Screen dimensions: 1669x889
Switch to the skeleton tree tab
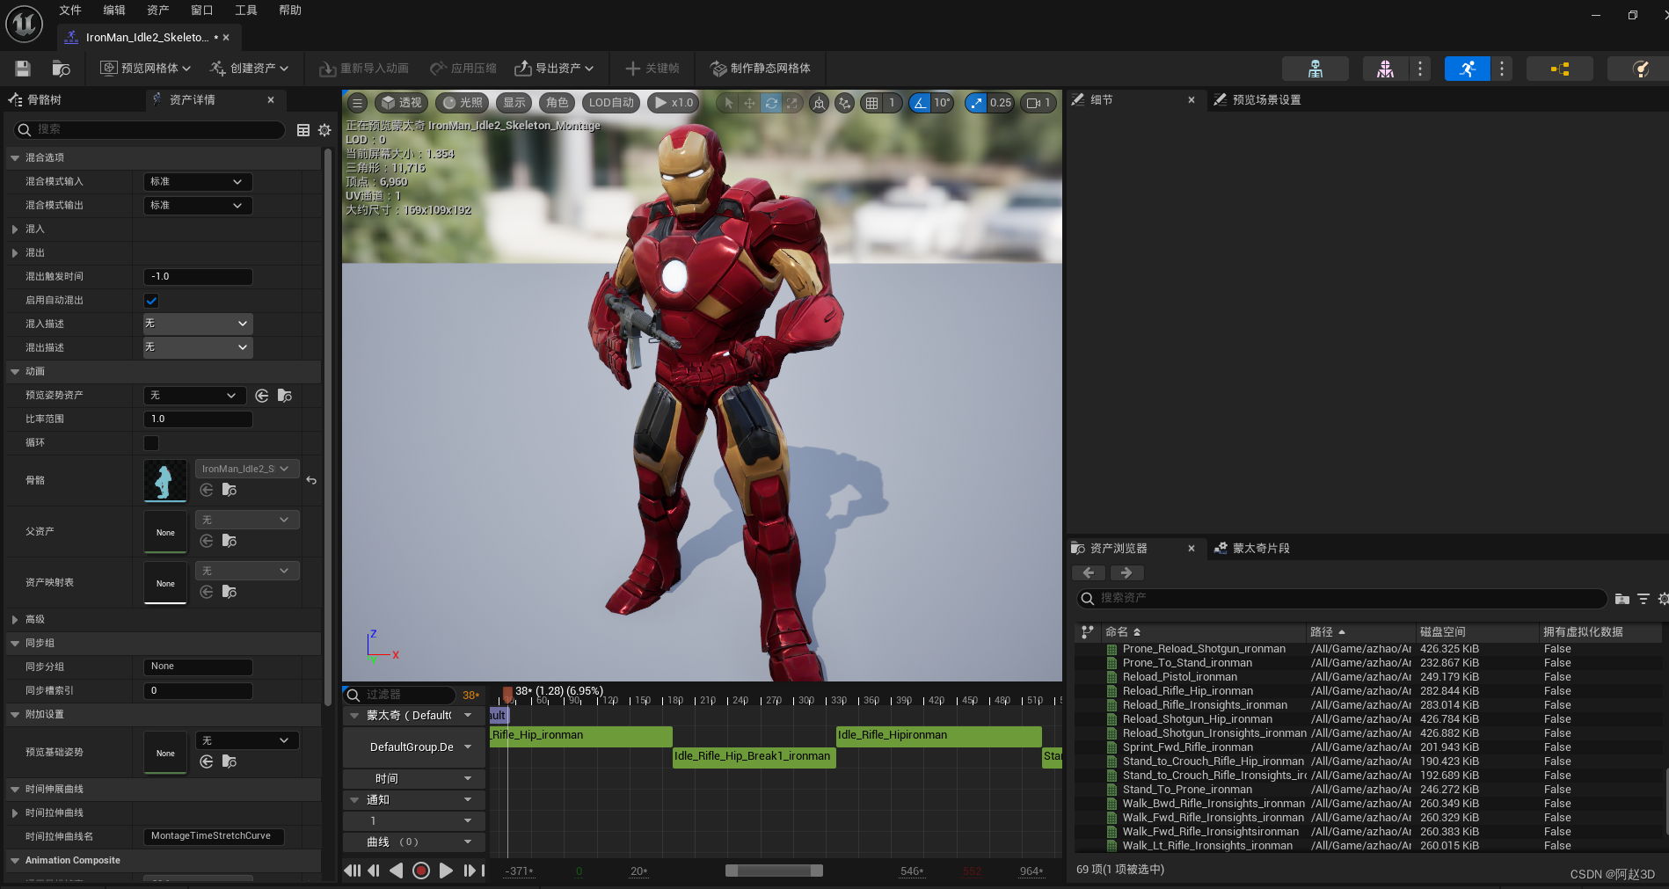pos(37,100)
